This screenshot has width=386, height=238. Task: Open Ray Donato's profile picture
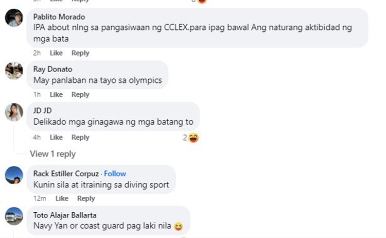pos(14,71)
